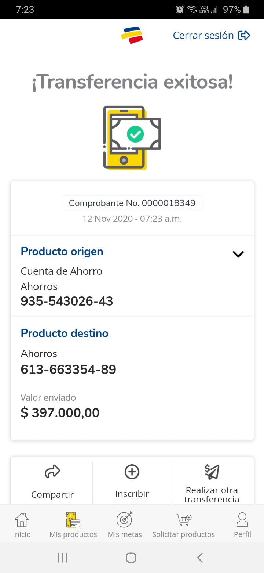Open Solicitar productos cart icon

click(183, 520)
